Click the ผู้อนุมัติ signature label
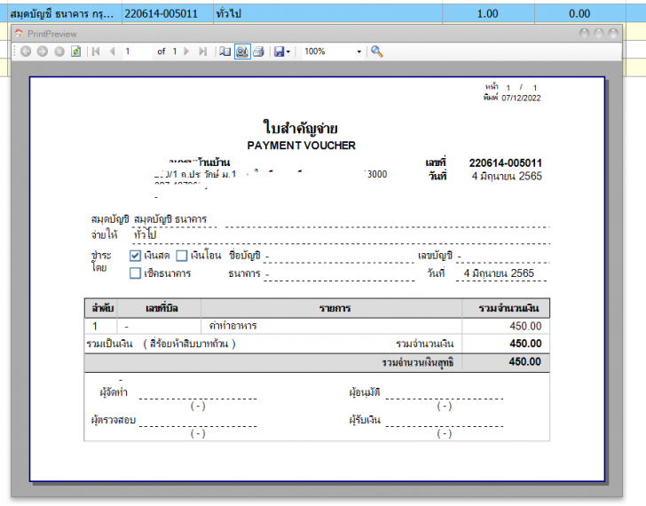The width and height of the screenshot is (646, 506). coord(364,391)
